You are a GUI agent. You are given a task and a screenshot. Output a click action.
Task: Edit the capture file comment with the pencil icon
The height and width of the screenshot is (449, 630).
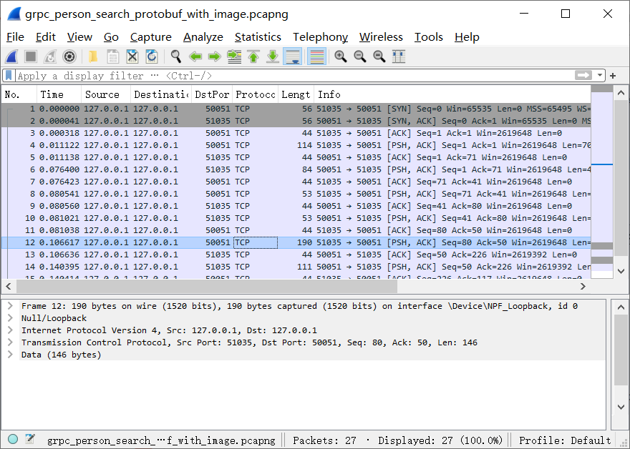[x=29, y=439]
